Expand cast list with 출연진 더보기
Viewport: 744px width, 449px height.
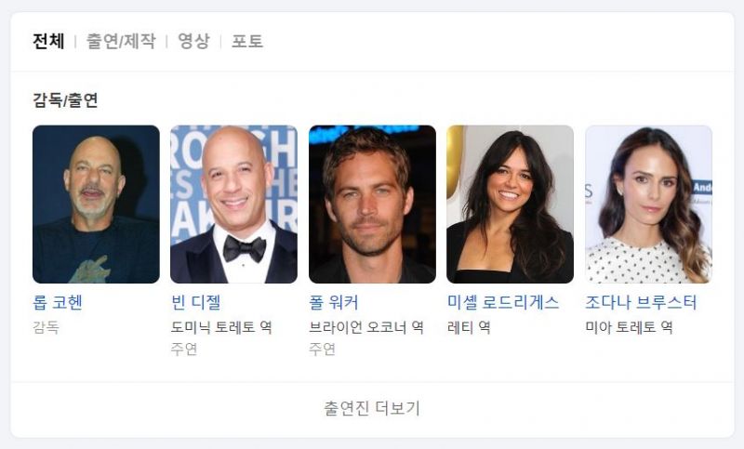pos(372,408)
